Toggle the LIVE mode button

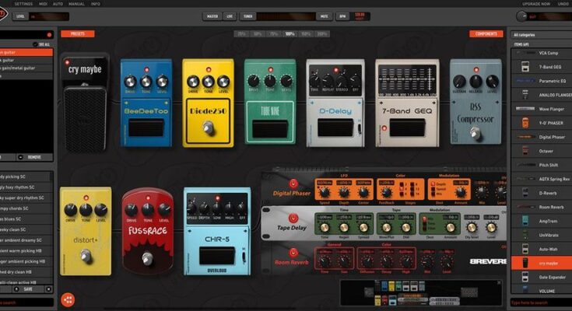click(x=230, y=16)
